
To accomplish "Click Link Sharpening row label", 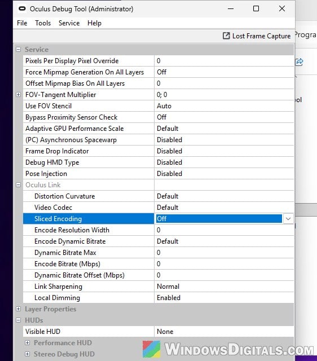I will [x=58, y=287].
